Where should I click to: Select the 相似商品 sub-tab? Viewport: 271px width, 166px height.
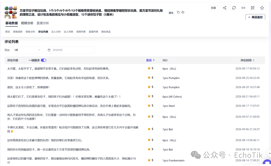coord(106,32)
